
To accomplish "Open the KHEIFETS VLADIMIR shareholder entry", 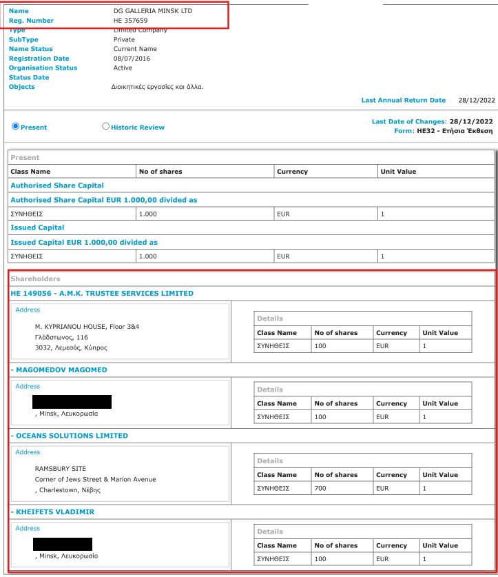I will (54, 512).
